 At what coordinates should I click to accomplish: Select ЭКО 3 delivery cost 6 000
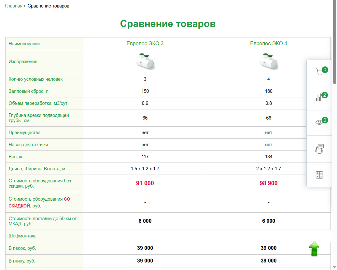click(145, 221)
